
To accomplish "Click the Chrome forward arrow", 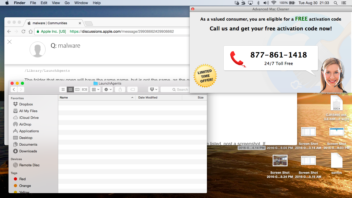I will click(x=16, y=31).
